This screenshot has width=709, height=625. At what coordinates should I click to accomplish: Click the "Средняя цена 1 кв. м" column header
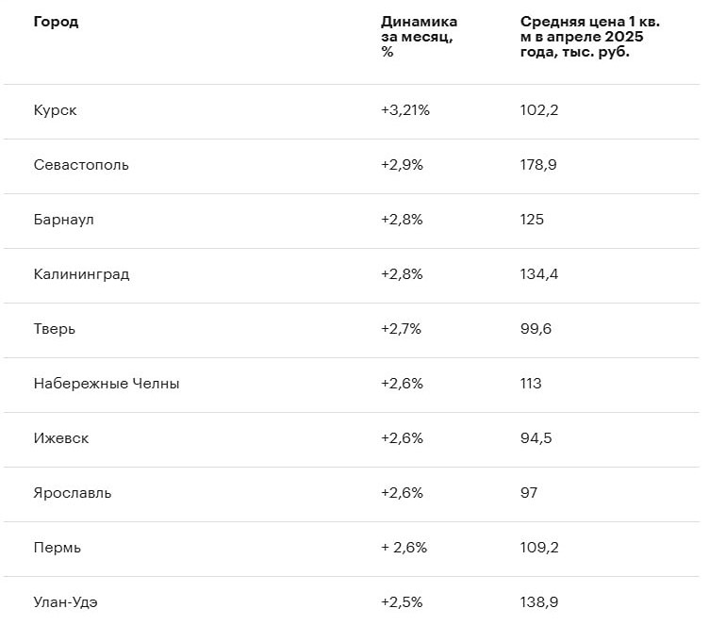[x=589, y=37]
